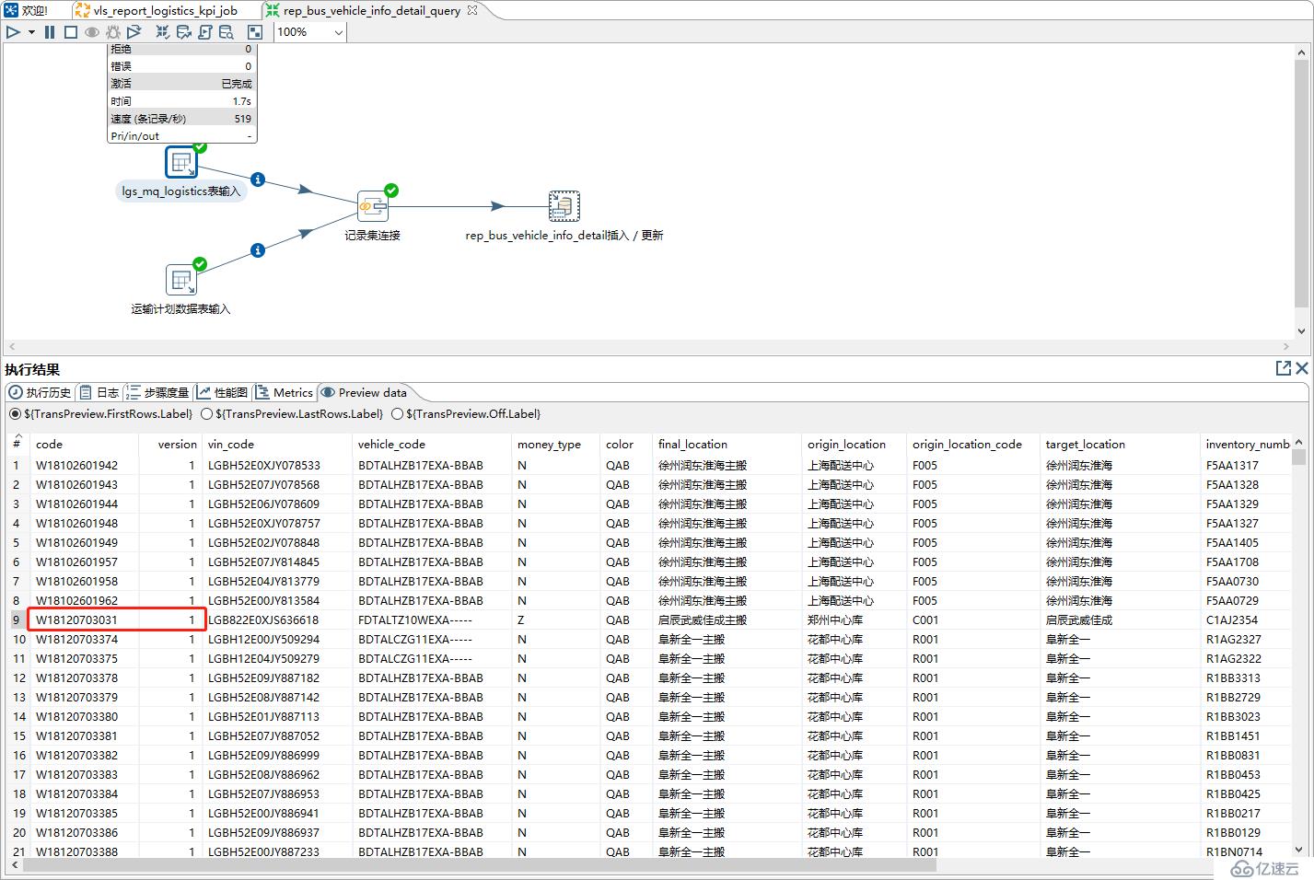Start debug with the bug icon

[113, 32]
